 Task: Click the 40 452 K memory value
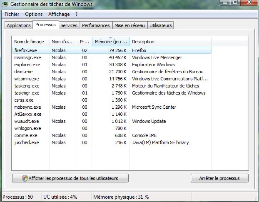click(118, 57)
